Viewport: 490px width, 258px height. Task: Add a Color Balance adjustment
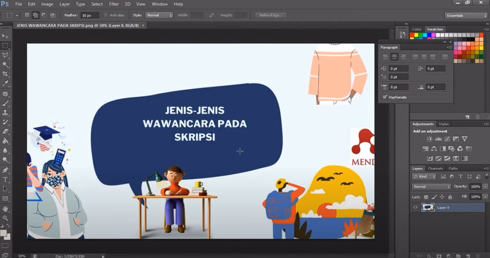[434, 149]
